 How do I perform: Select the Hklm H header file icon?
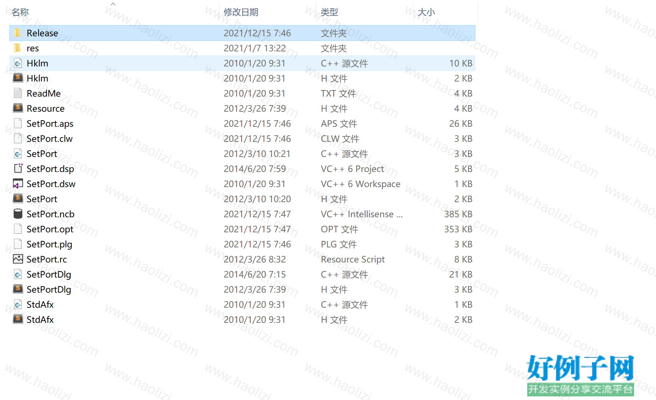pyautogui.click(x=18, y=78)
